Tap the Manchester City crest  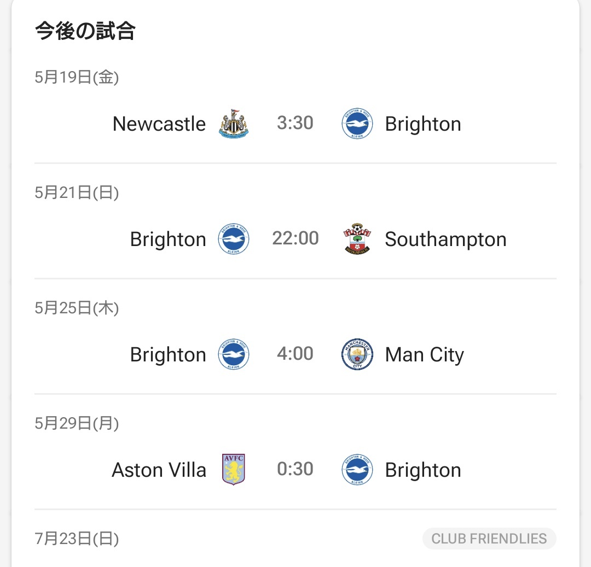pos(357,354)
